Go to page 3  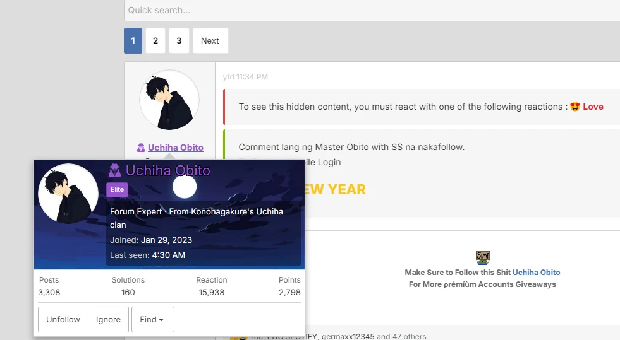(179, 40)
